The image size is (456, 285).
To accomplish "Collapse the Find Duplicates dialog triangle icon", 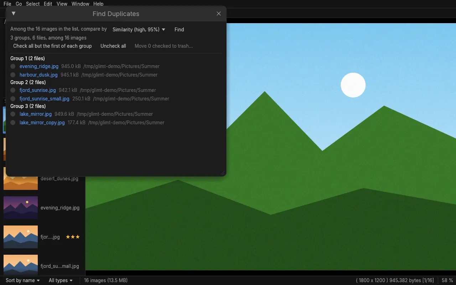I will tap(14, 14).
